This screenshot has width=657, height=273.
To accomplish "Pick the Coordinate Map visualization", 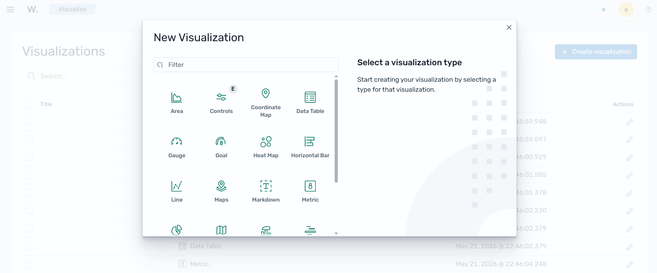I will pyautogui.click(x=266, y=103).
